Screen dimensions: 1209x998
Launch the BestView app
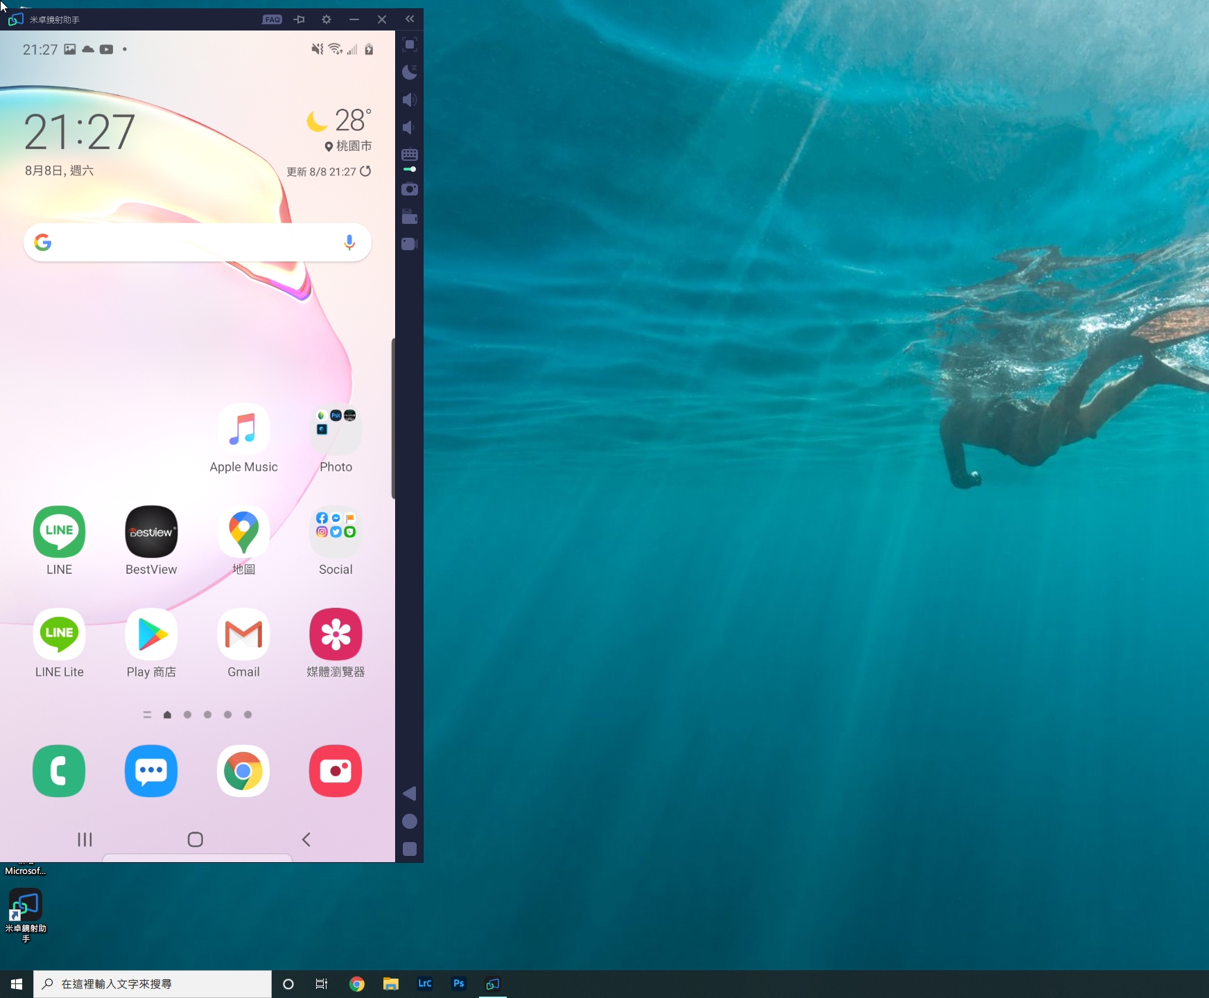click(151, 541)
